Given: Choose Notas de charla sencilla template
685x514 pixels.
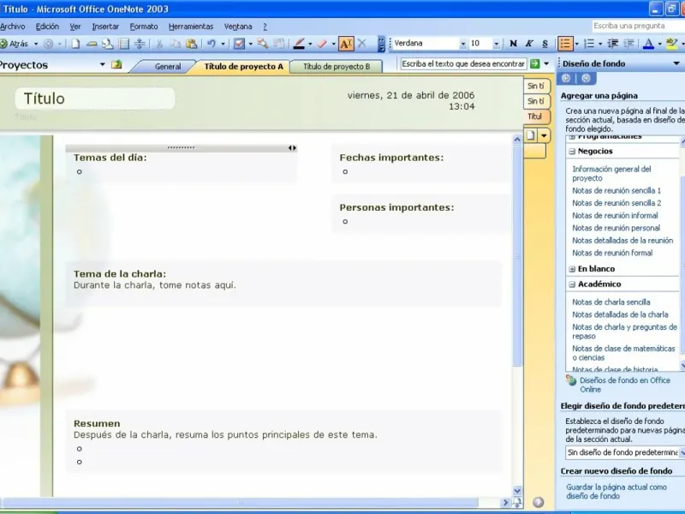Looking at the screenshot, I should coord(611,302).
